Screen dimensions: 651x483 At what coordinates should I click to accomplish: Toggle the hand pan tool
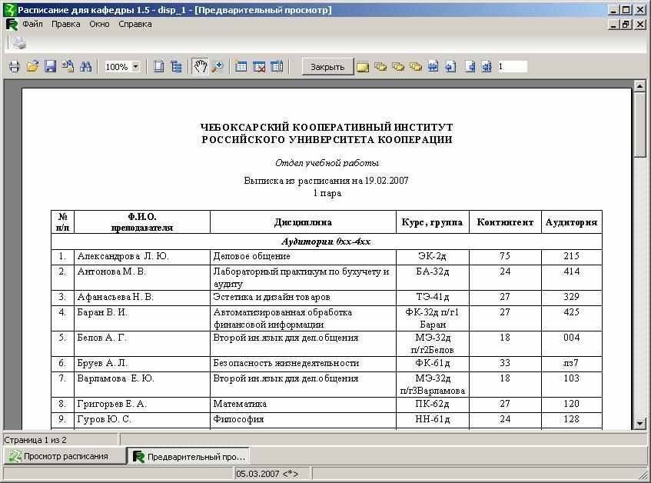point(200,67)
